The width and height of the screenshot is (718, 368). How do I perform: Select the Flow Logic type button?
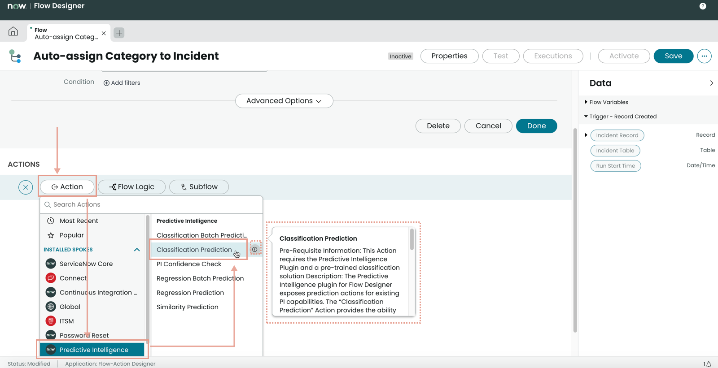click(131, 187)
